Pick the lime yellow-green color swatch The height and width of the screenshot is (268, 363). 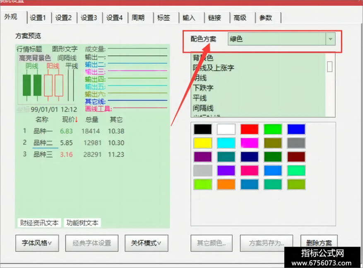pos(203,184)
